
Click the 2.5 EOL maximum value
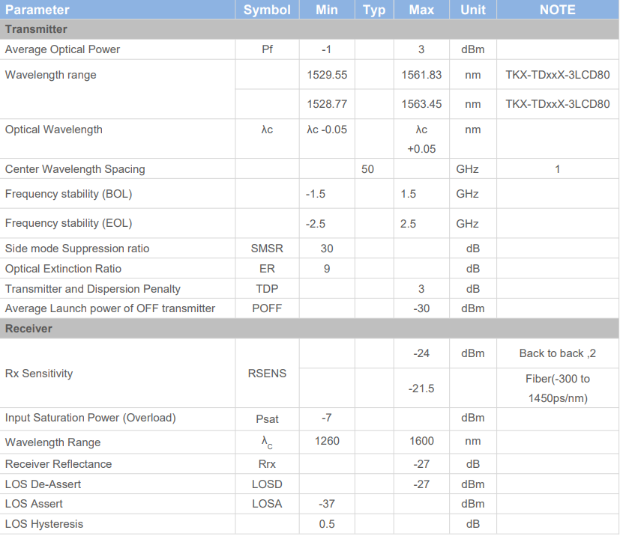408,224
